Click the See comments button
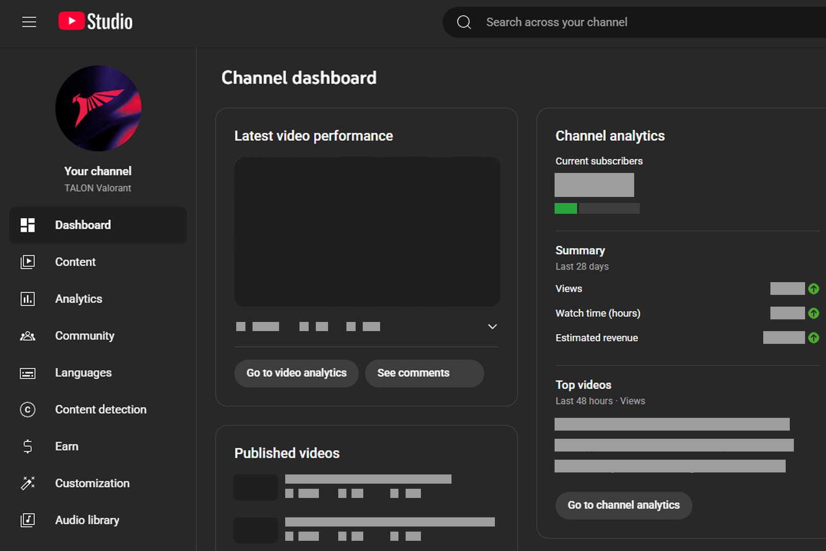This screenshot has width=826, height=551. coord(424,373)
